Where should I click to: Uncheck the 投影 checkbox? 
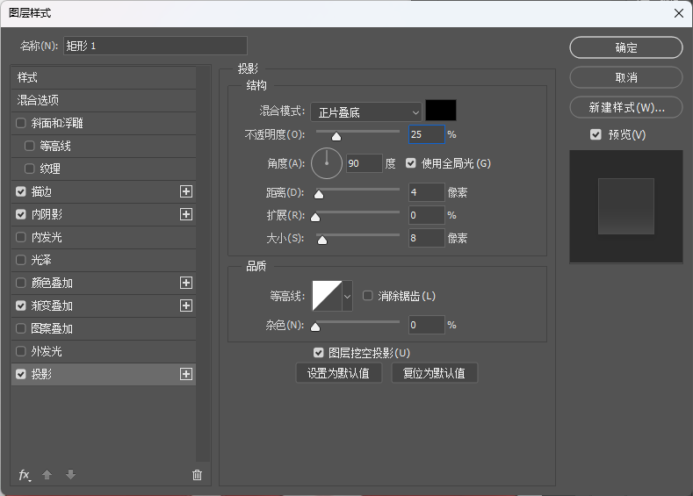click(x=21, y=374)
